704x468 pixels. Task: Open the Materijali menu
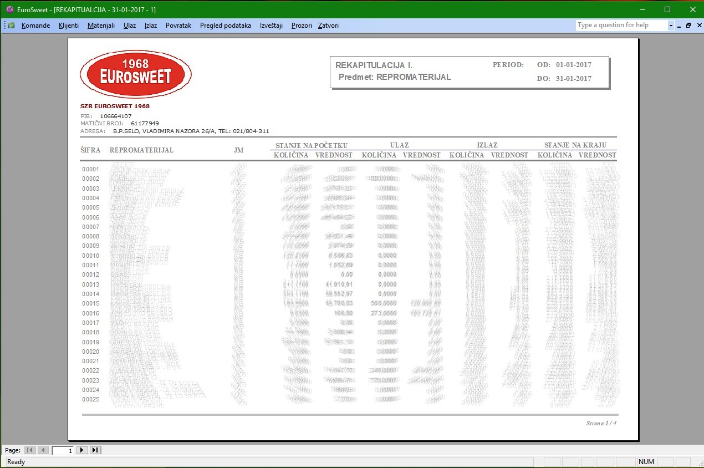tap(101, 26)
